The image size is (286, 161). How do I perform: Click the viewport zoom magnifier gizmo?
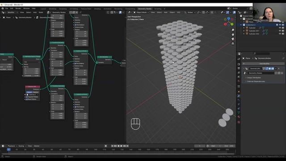(x=233, y=30)
